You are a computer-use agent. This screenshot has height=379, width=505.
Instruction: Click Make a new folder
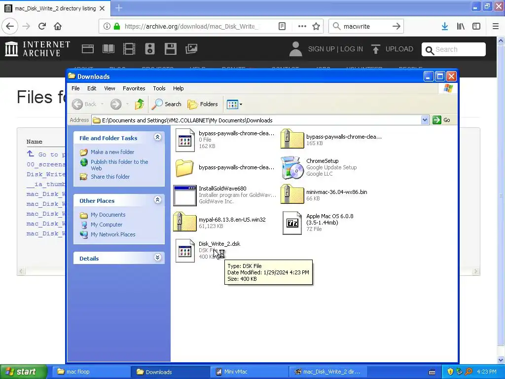tap(112, 152)
